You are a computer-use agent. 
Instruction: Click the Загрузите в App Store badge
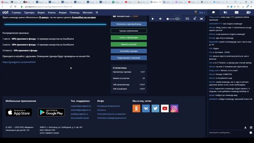19,112
